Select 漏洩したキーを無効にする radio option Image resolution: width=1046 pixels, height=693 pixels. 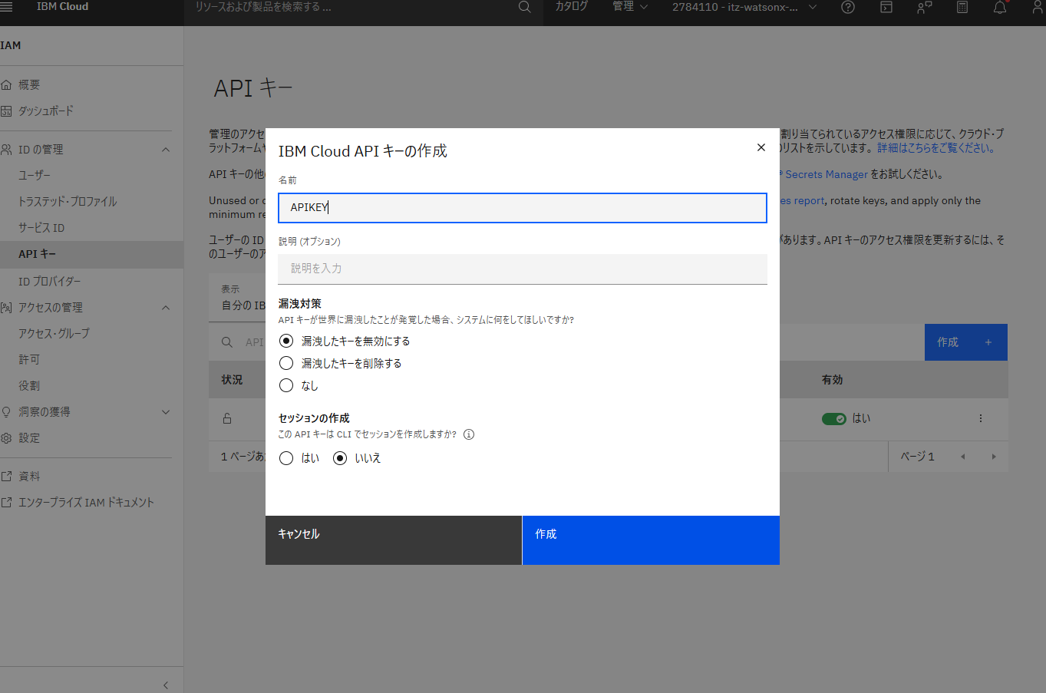(286, 341)
